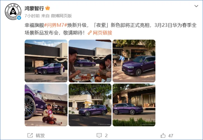The width and height of the screenshot is (203, 140).
Task: Open photo of family eating at table
Action: 90,61
